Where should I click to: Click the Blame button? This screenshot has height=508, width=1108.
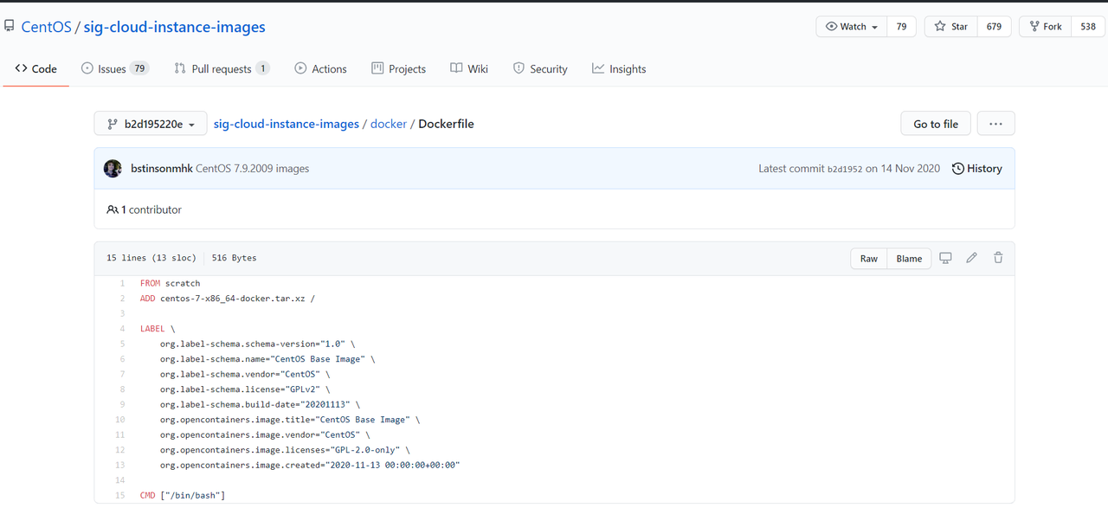[x=909, y=258]
